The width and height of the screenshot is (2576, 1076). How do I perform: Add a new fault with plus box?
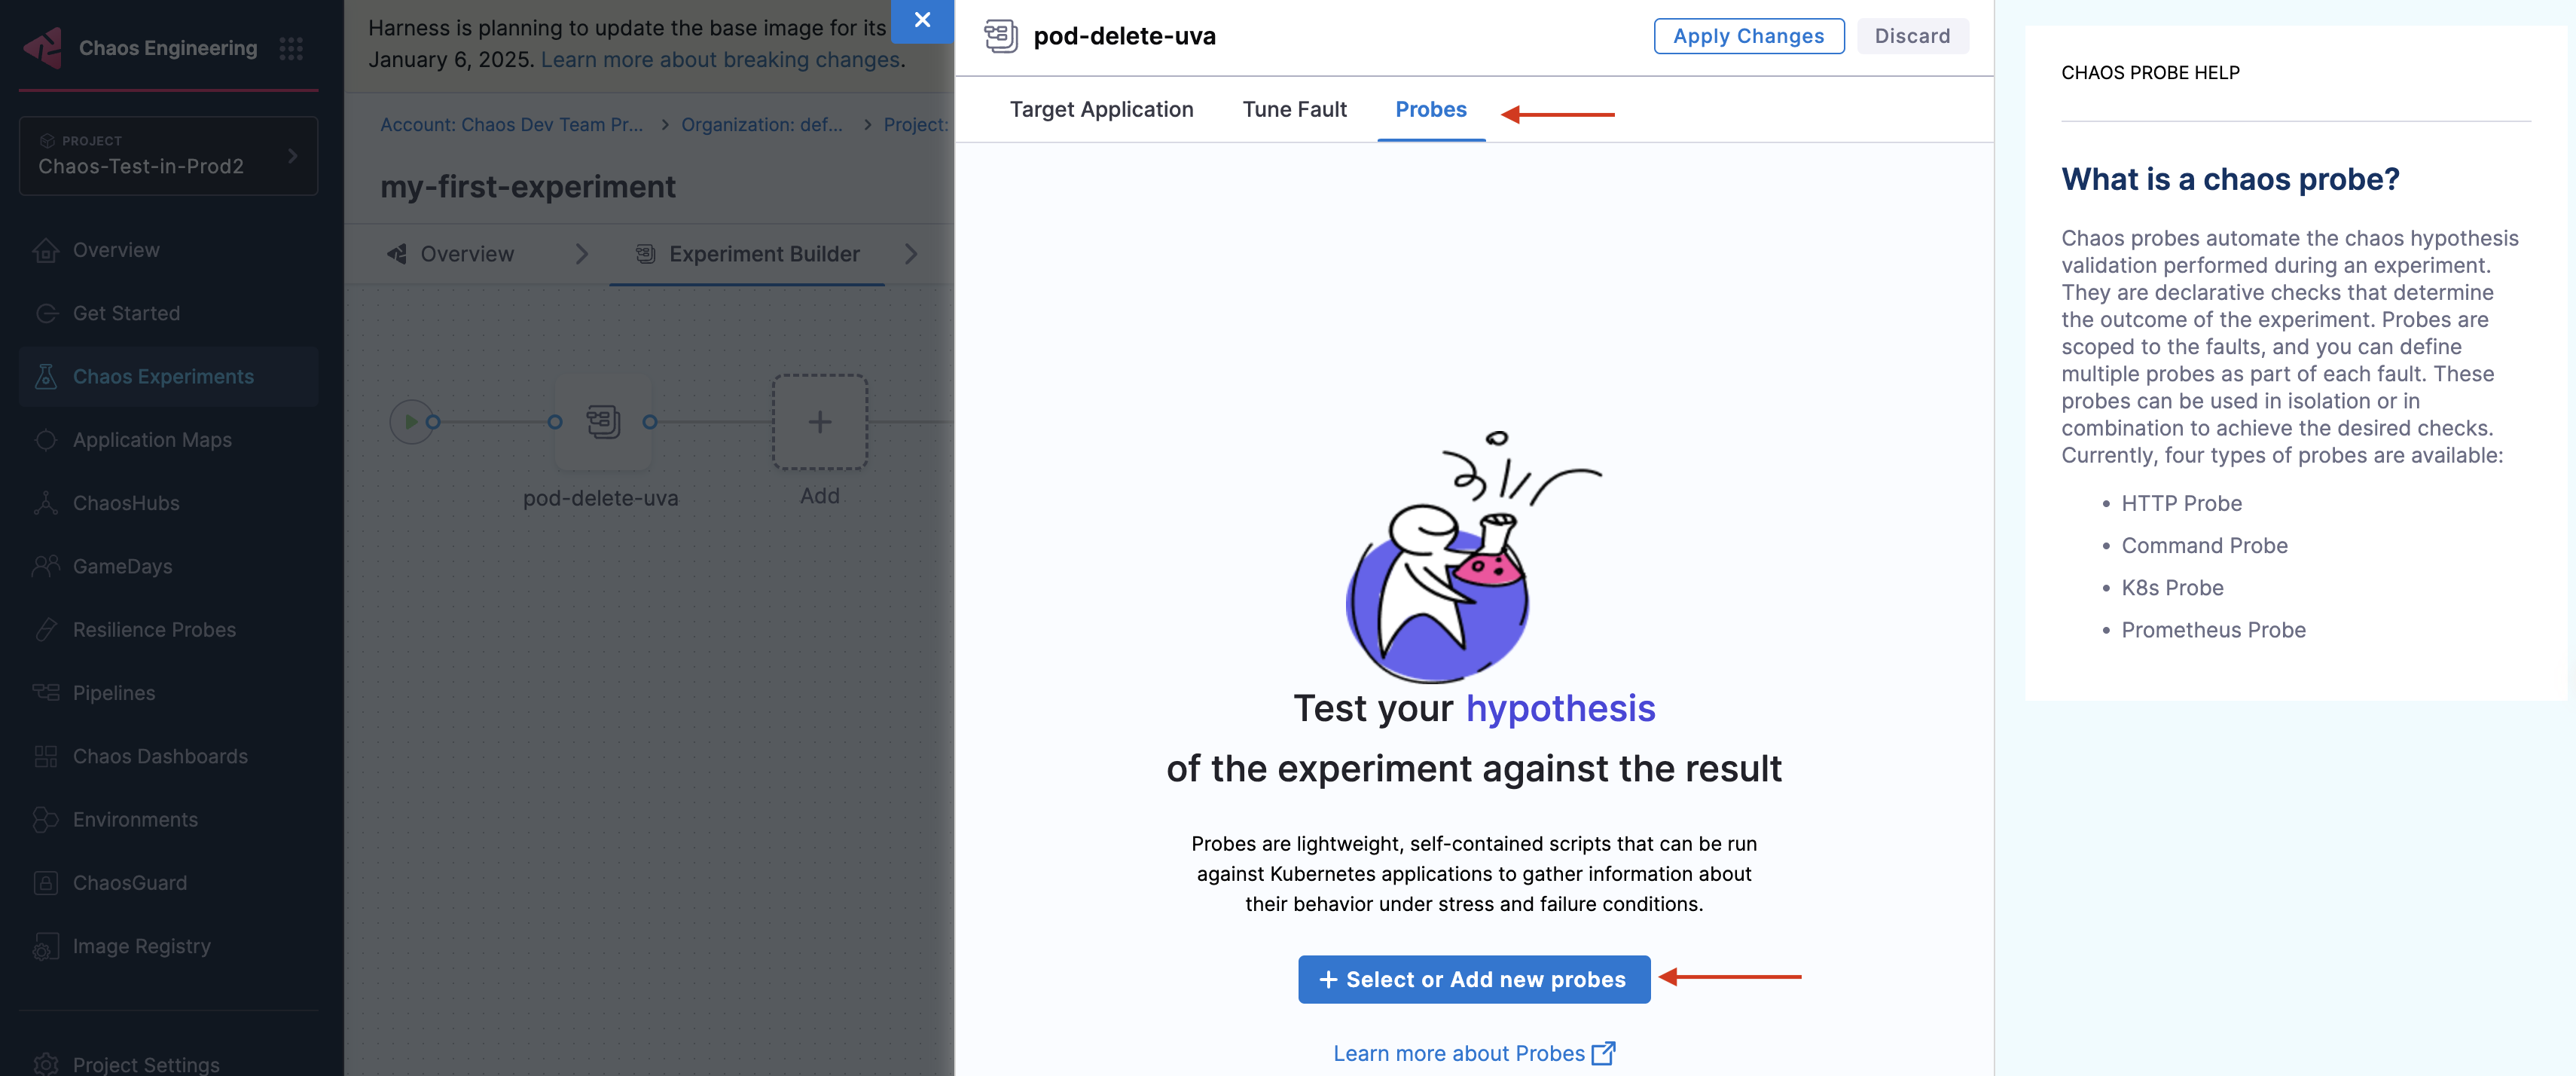[819, 422]
